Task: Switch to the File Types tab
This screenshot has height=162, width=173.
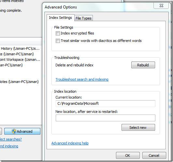Action: (x=83, y=18)
